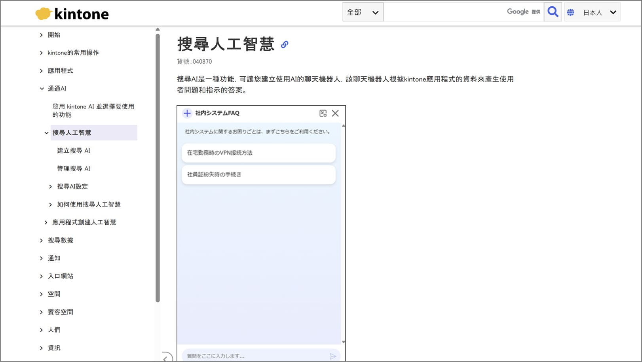
Task: Open the 應用程式 tree item
Action: 61,71
